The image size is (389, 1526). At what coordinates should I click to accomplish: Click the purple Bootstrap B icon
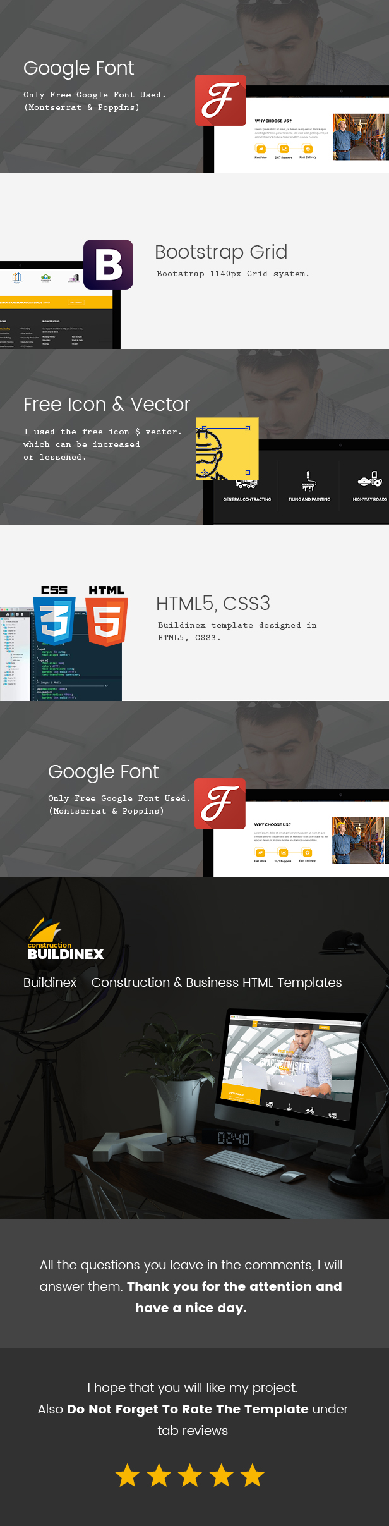pos(109,264)
